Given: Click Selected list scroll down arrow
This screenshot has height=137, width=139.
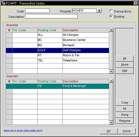Looking at the screenshot, I should (x=111, y=123).
